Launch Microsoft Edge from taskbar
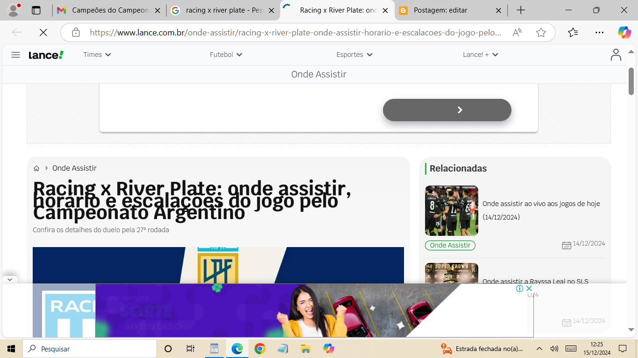The width and height of the screenshot is (638, 358). pos(237,349)
